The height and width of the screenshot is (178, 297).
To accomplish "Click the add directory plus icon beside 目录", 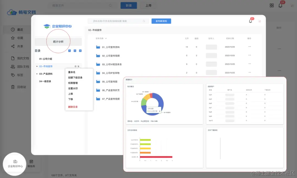I will point(80,51).
